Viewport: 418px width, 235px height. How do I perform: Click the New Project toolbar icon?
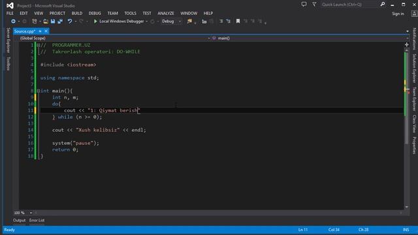pyautogui.click(x=35, y=22)
